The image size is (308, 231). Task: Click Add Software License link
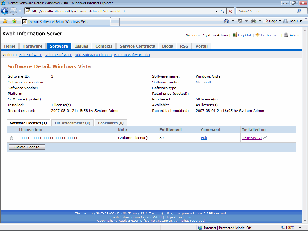93,55
